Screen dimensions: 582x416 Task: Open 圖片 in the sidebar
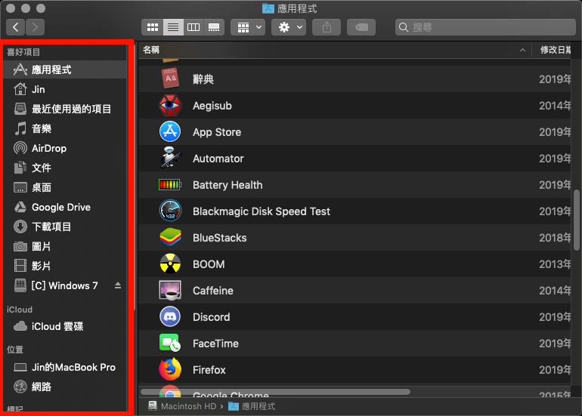(x=65, y=247)
